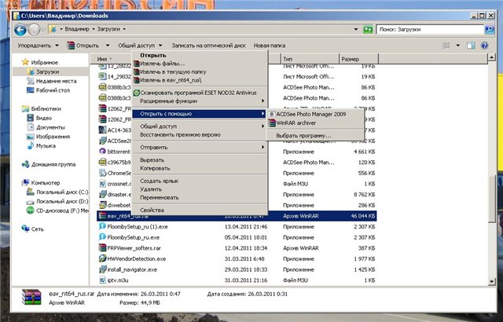Scan with ESET NOD32 Antivirus

(x=198, y=93)
